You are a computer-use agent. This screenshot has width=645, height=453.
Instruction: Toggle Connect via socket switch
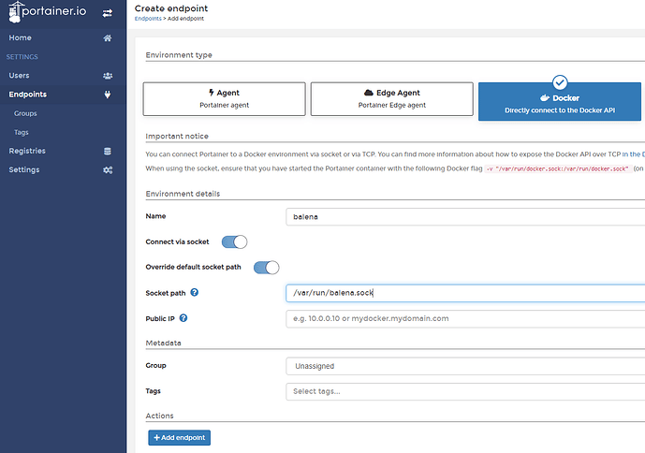(234, 241)
